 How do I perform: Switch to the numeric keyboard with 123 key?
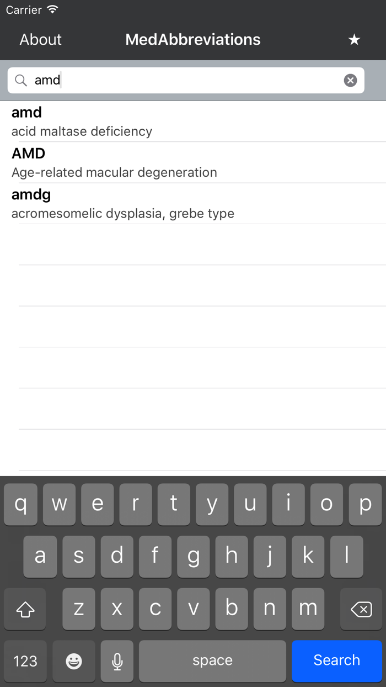[x=25, y=660]
